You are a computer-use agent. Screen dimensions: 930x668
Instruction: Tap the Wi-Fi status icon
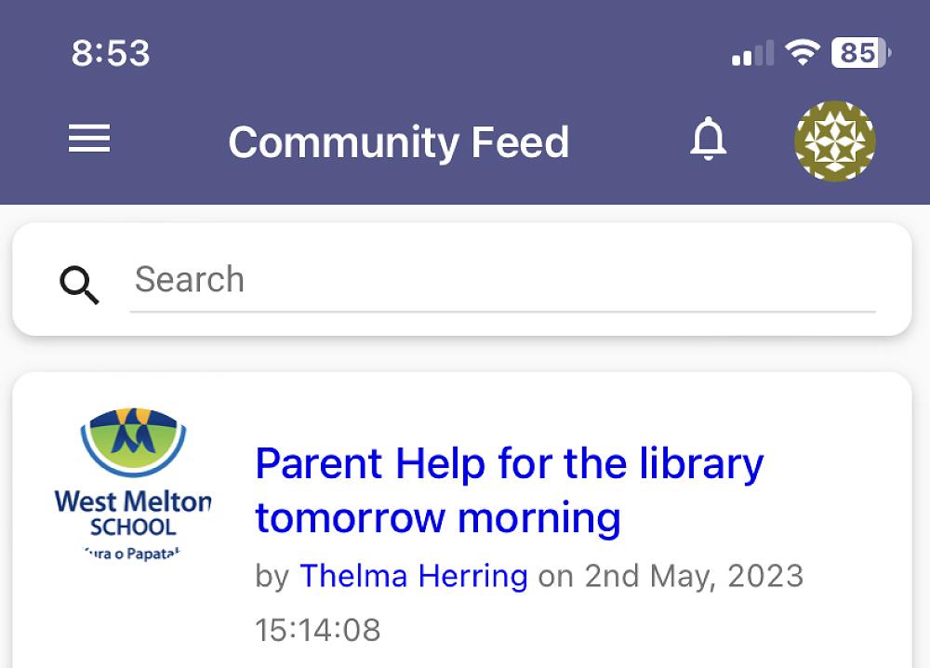click(x=800, y=53)
